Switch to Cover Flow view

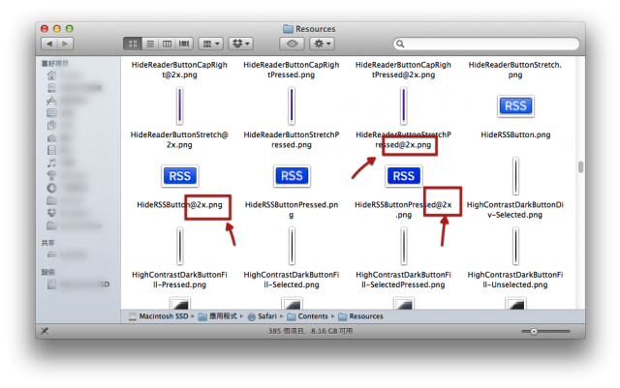pos(184,44)
